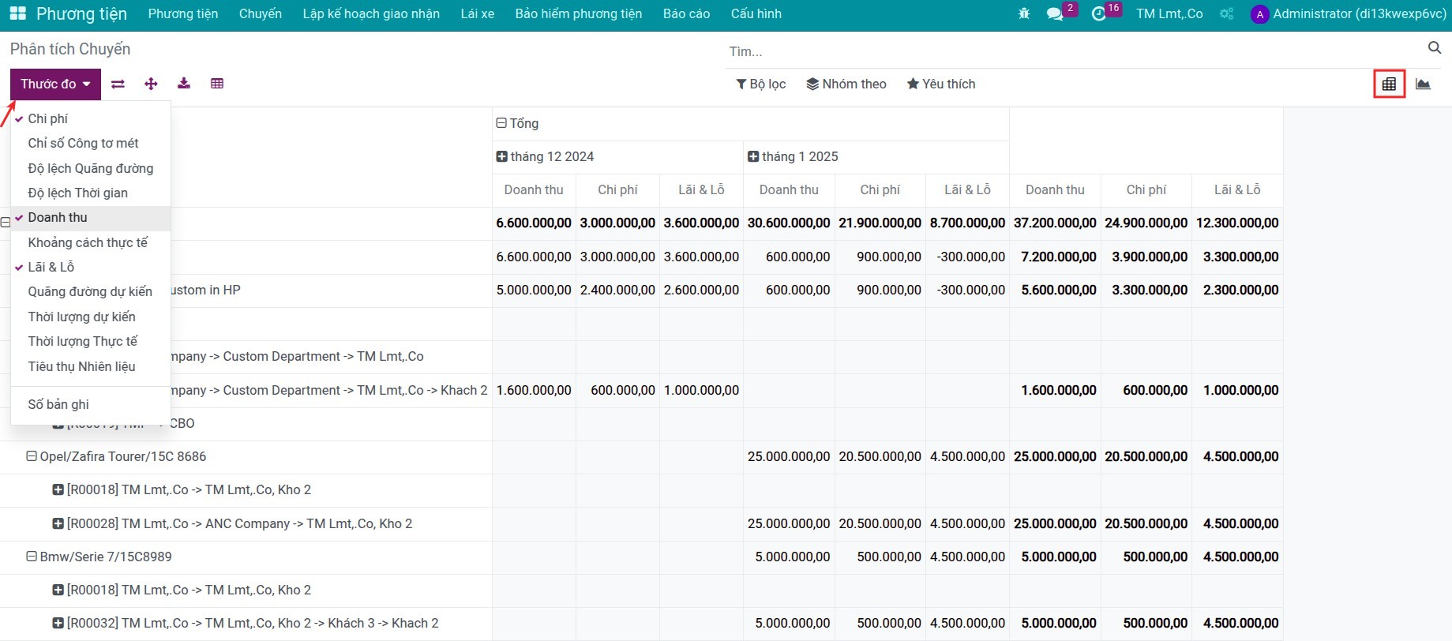Open the Chuyến menu
Viewport: 1452px width, 641px height.
[261, 14]
